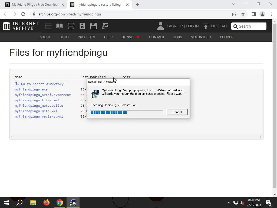Open myfriendpingu_meta.xml link
Screen dimensions: 277x208
pos(36,111)
